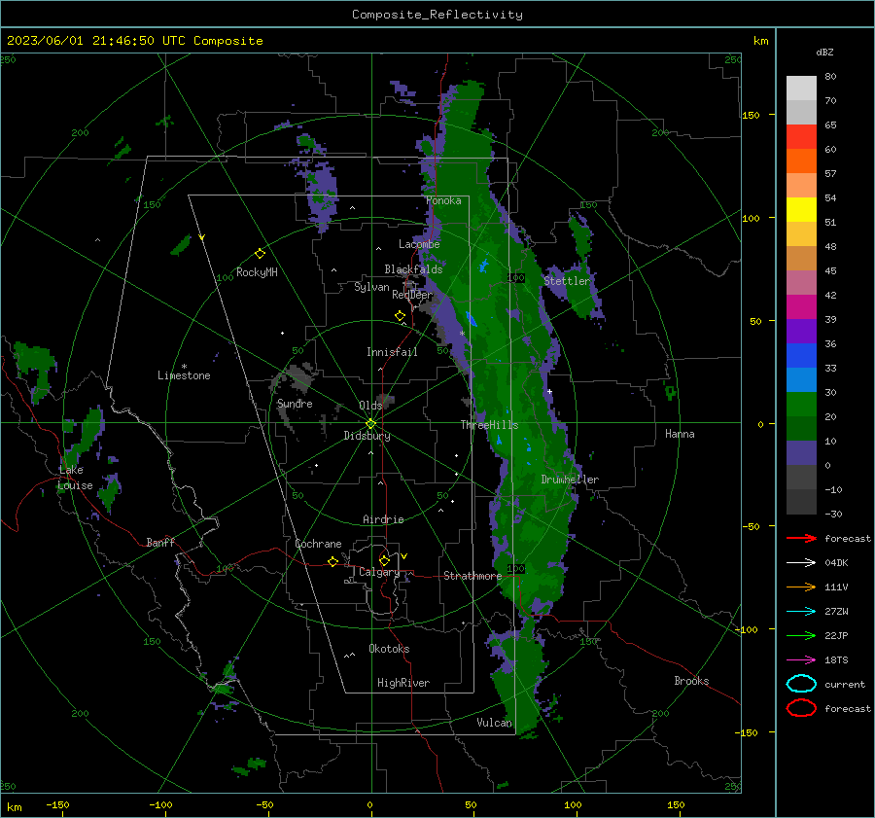Pick the yellow 51-54 dBZ swatch
875x818 pixels.
pyautogui.click(x=801, y=209)
